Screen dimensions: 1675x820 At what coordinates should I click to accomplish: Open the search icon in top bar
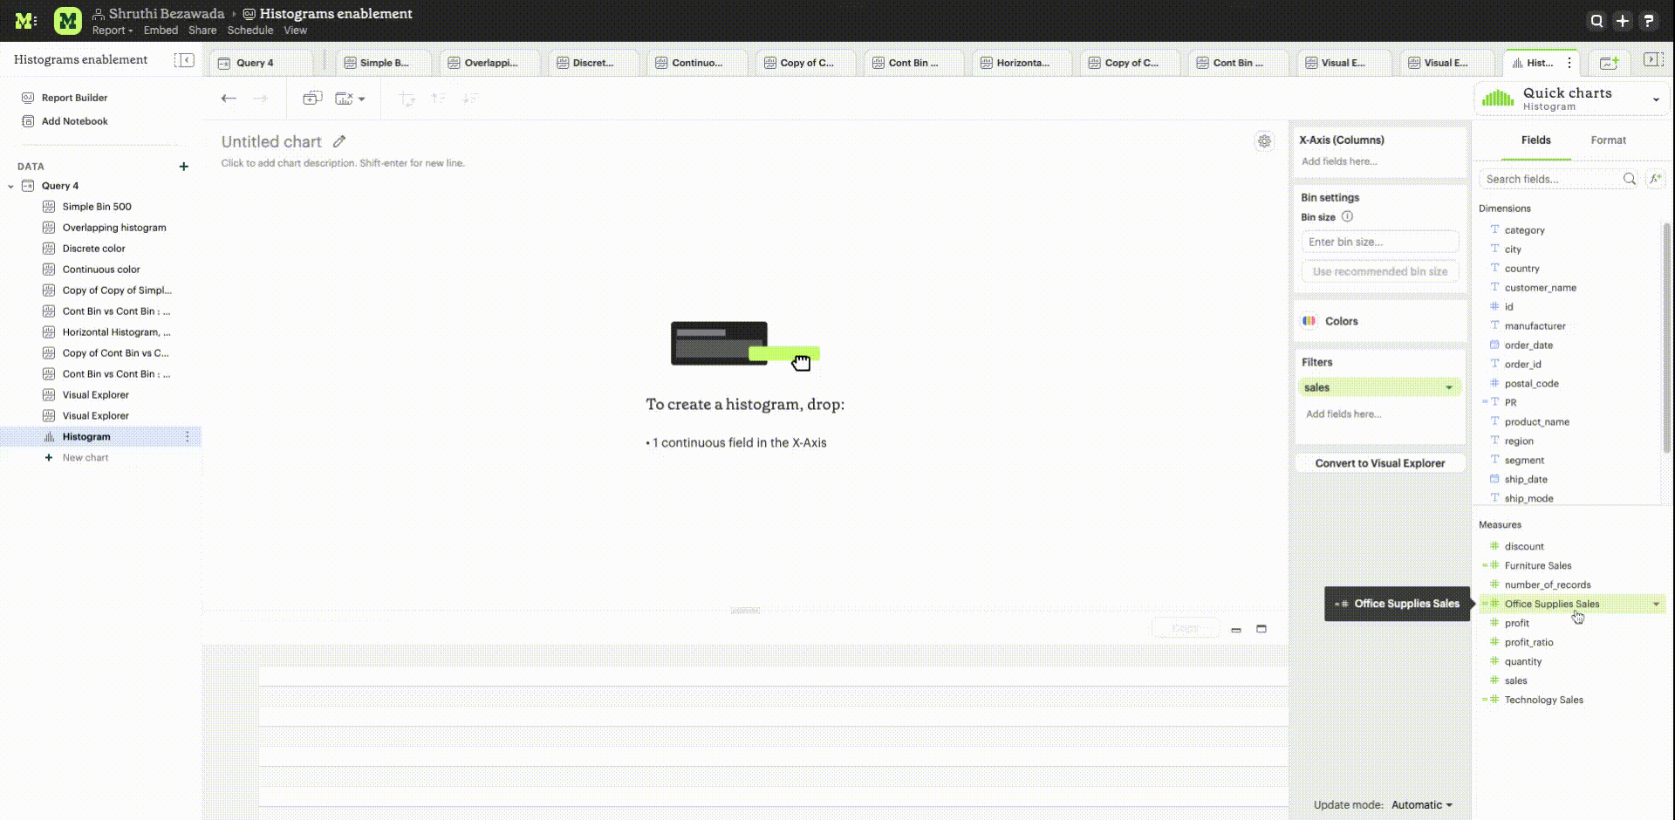click(1596, 21)
